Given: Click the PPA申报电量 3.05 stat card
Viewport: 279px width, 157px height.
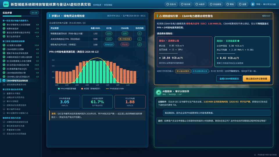Looking at the screenshot, I should coord(65,102).
